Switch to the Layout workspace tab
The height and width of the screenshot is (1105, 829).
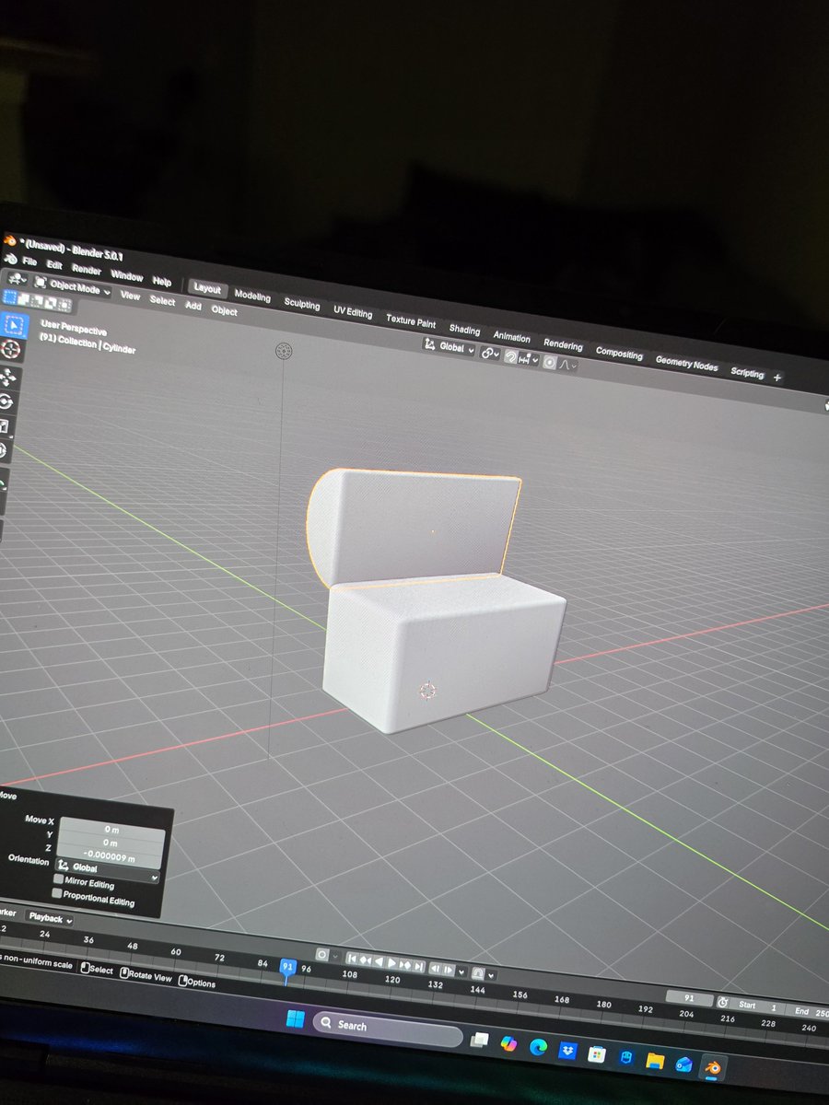pyautogui.click(x=207, y=288)
